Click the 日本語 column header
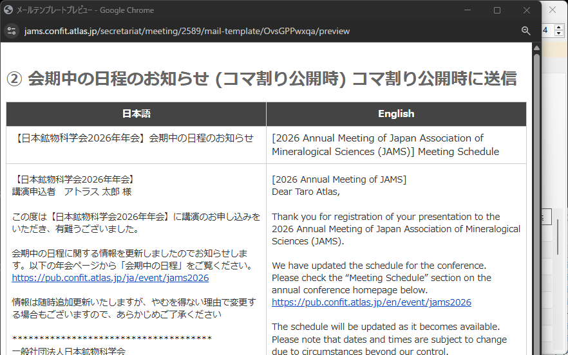Image resolution: width=568 pixels, height=355 pixels. 137,114
